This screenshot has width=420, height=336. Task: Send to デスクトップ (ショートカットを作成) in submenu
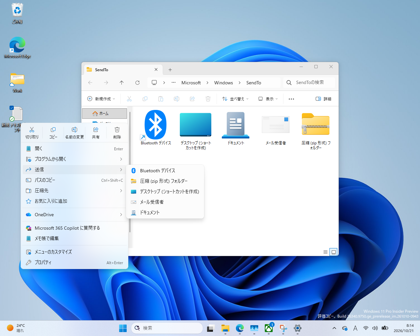[x=165, y=192]
